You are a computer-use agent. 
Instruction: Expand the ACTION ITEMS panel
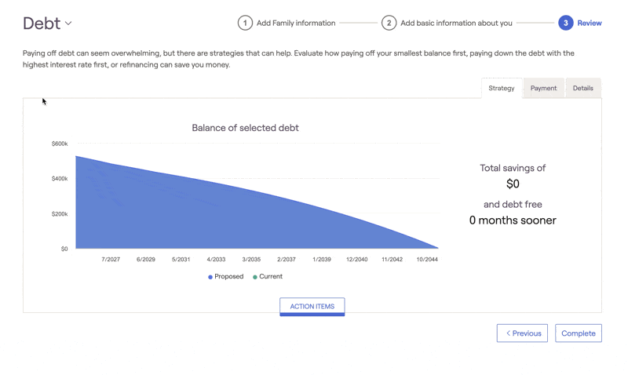[312, 307]
